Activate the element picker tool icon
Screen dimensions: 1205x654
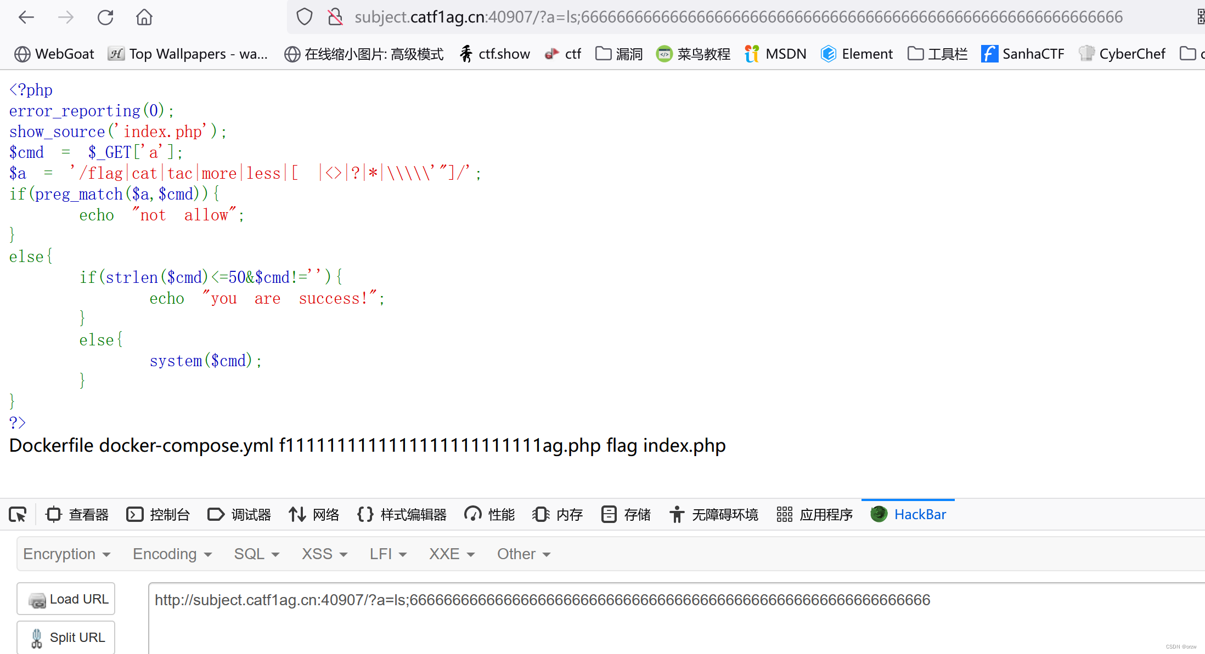(18, 514)
